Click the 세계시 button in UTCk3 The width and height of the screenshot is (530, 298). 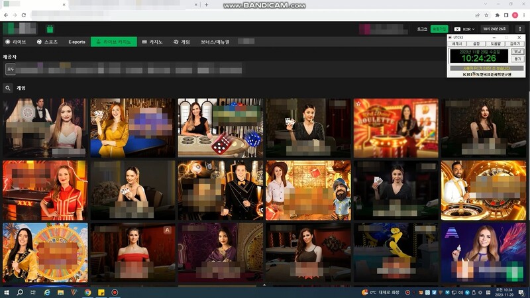456,44
